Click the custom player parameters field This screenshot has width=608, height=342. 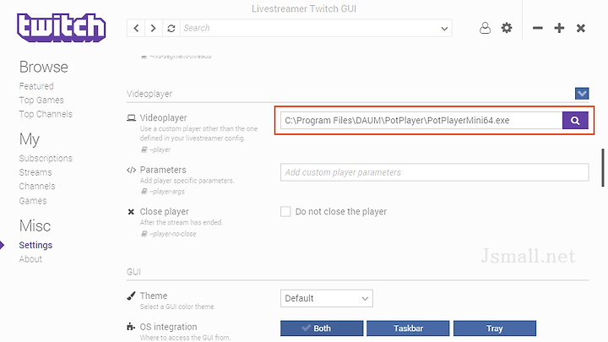pos(435,172)
